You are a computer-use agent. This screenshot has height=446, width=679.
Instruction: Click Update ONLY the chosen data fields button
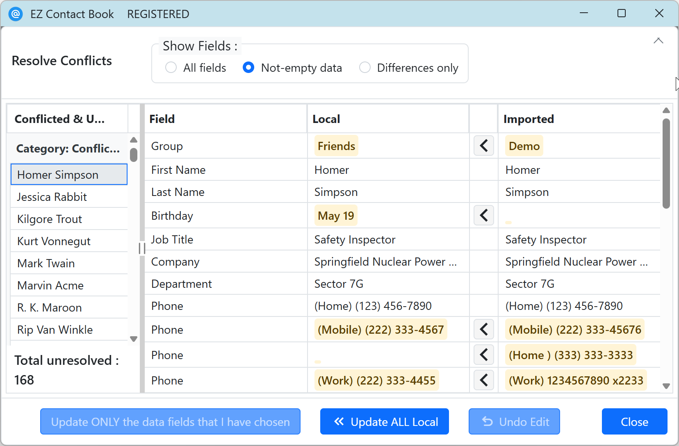click(170, 421)
